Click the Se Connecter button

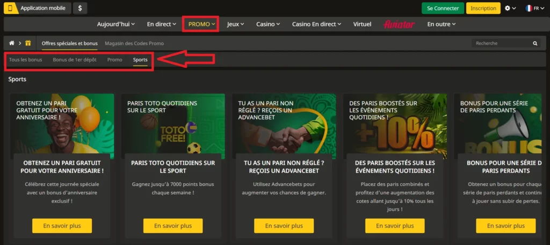click(x=443, y=8)
